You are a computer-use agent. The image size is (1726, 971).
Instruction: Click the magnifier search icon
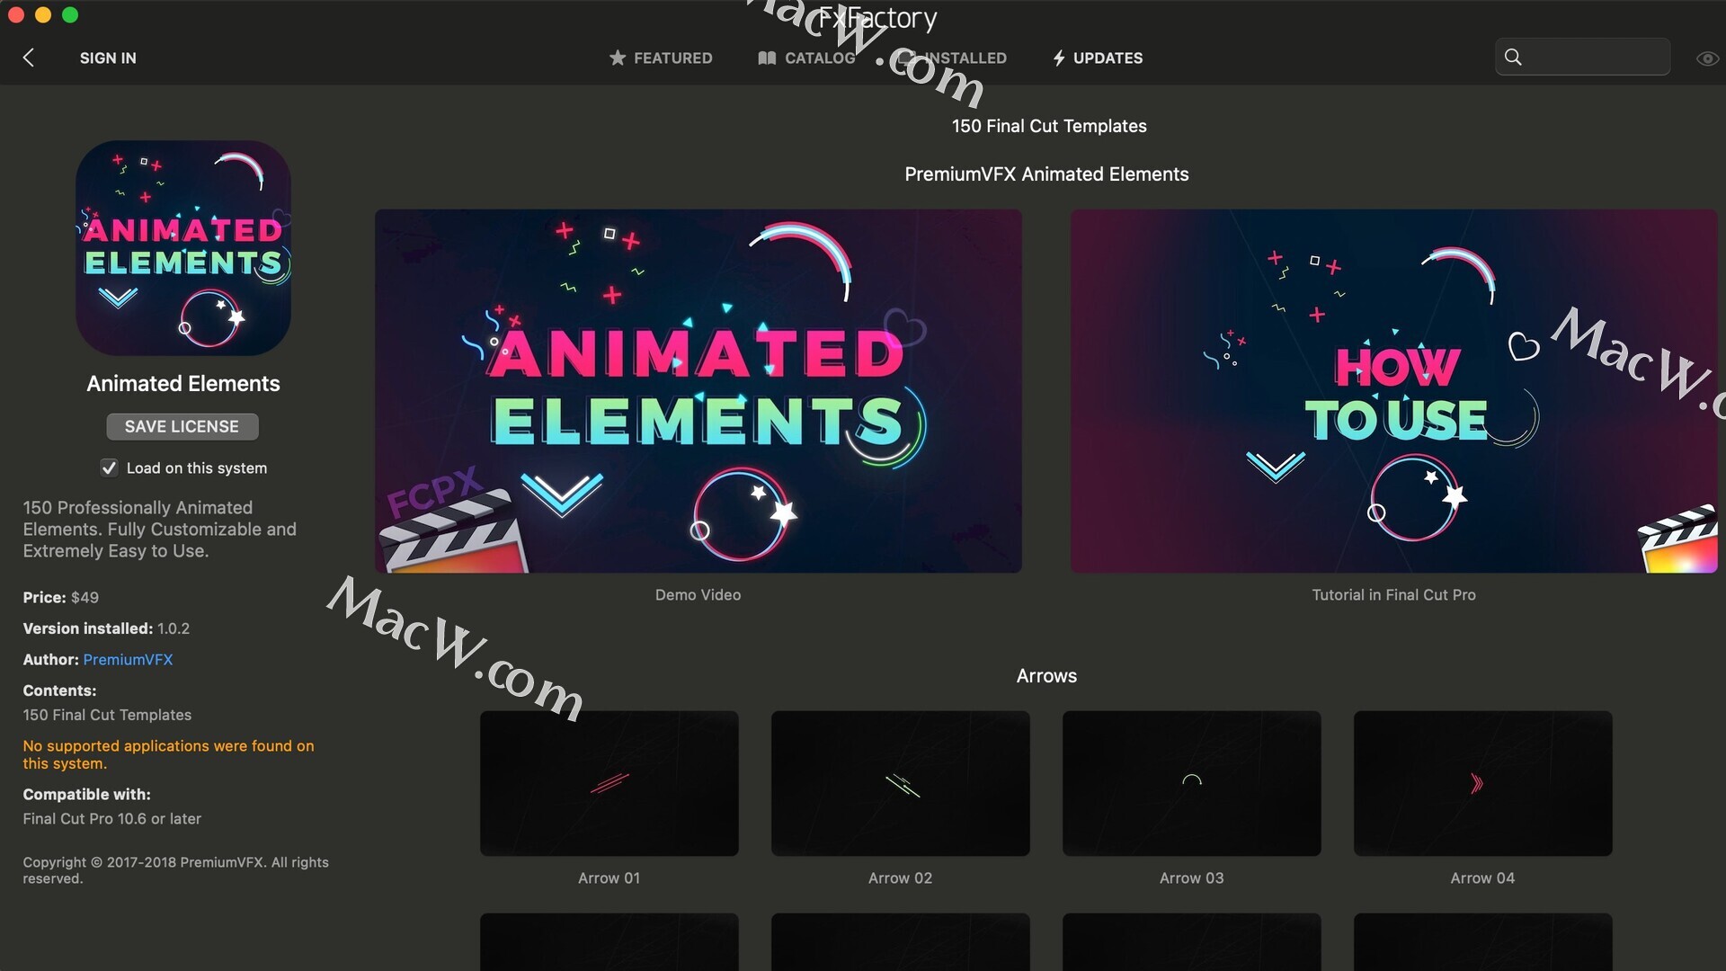[1513, 58]
